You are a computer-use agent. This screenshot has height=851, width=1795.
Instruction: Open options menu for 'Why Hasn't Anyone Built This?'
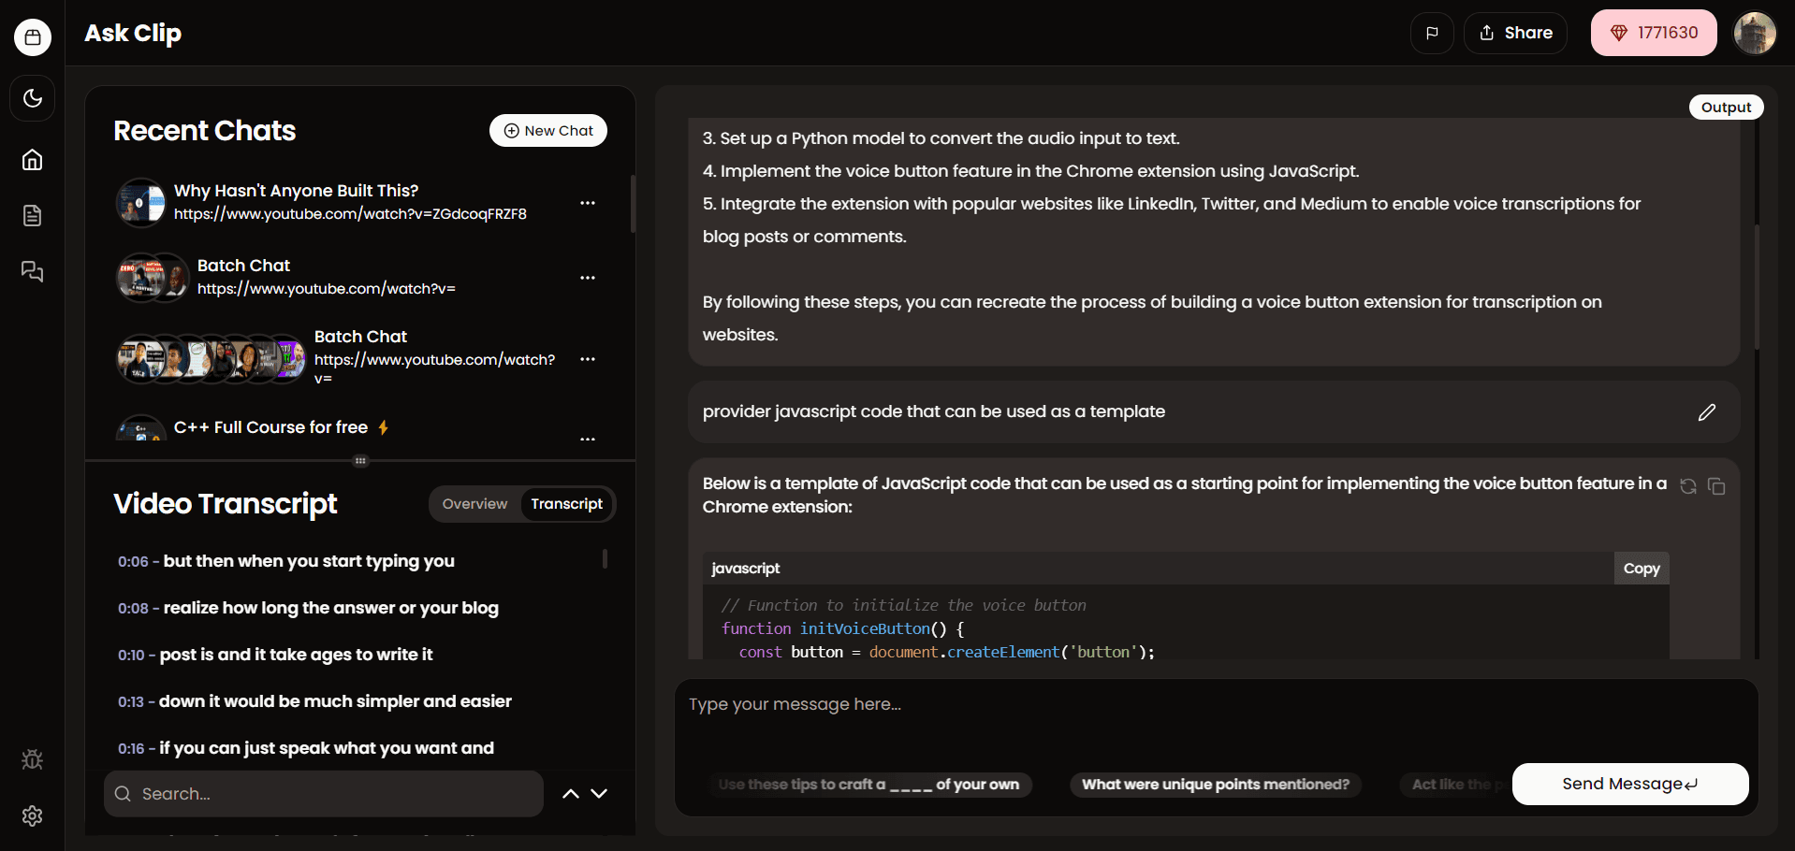[588, 202]
